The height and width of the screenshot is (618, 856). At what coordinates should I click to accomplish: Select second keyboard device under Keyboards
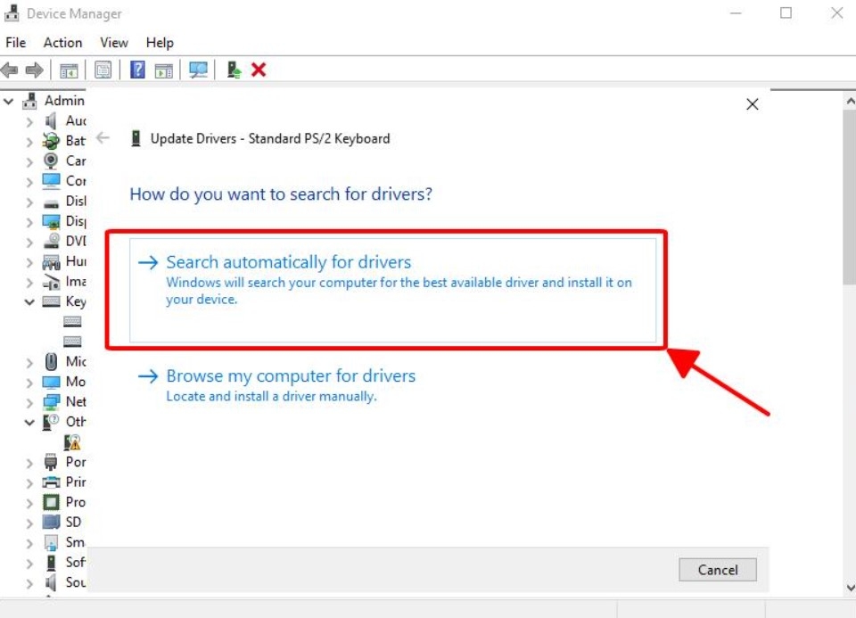coord(72,342)
